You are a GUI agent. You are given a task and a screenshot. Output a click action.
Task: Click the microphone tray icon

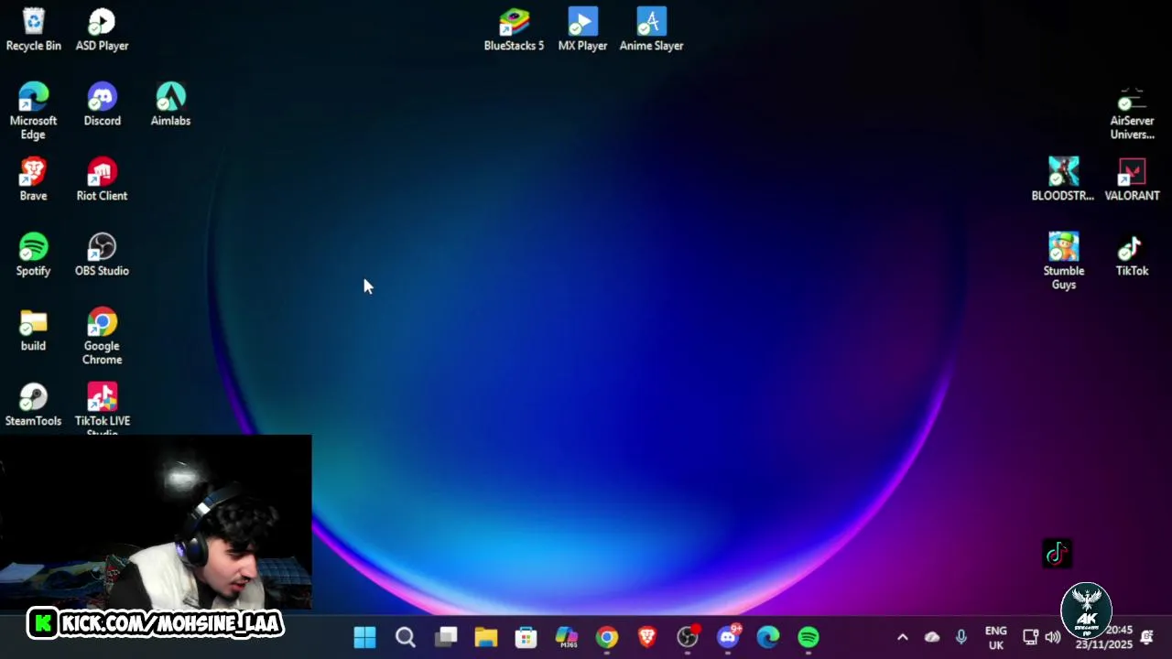pyautogui.click(x=961, y=637)
